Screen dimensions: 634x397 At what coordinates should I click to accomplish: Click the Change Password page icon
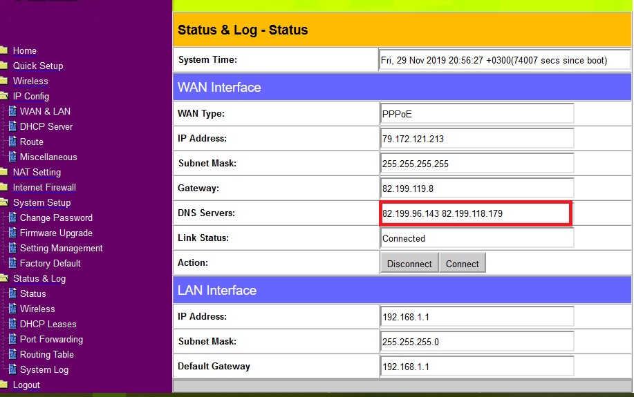pos(13,217)
